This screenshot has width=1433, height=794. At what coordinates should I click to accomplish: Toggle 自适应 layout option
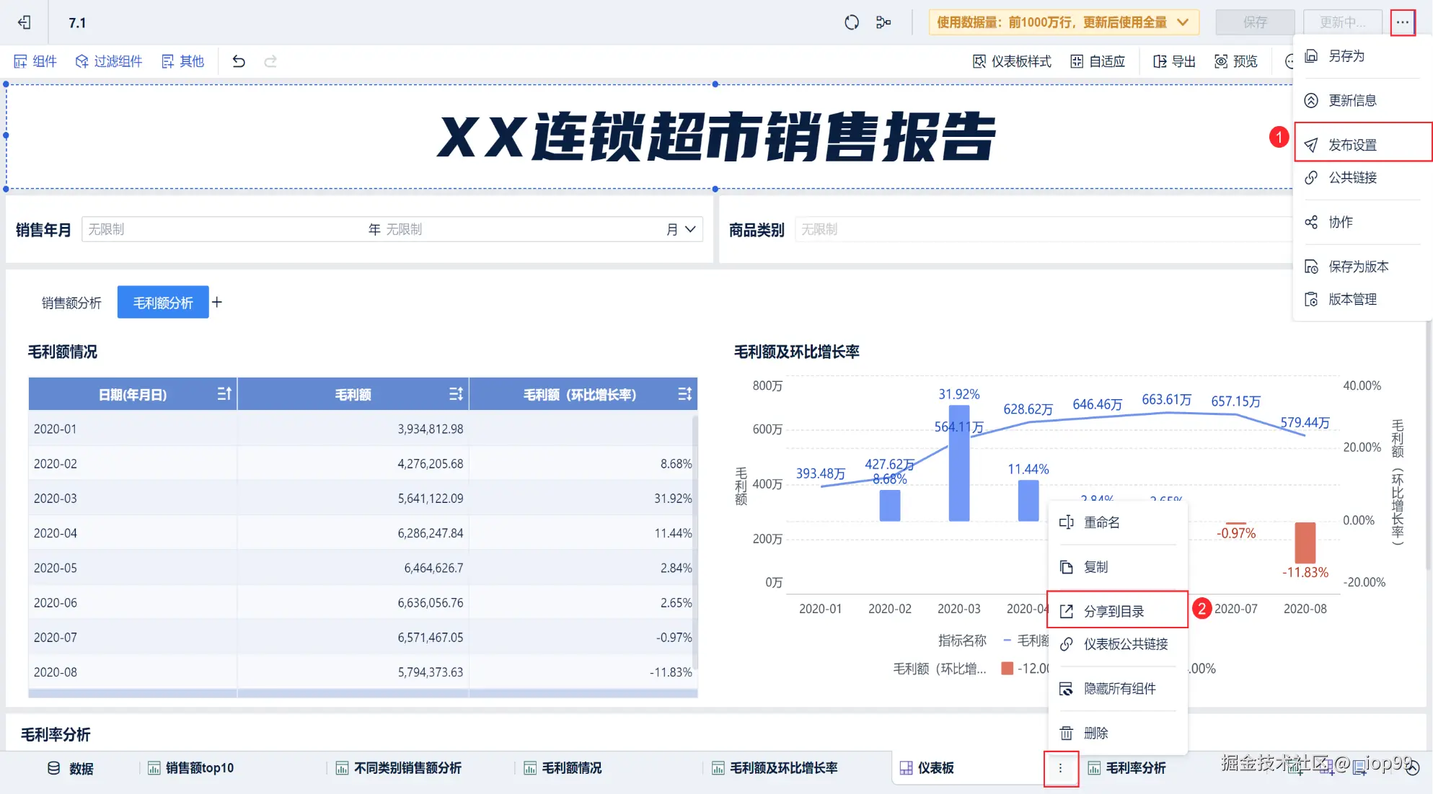click(x=1098, y=61)
